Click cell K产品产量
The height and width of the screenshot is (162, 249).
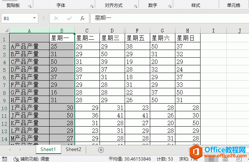click(x=30, y=123)
